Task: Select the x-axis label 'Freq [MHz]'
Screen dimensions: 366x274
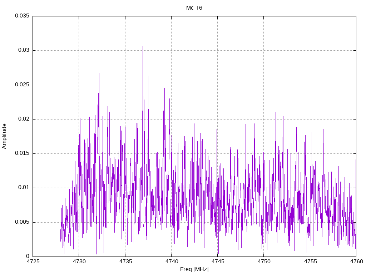Action: 194,269
